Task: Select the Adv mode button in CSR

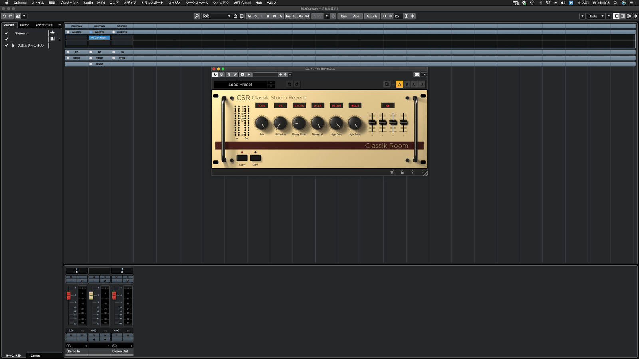Action: (256, 158)
